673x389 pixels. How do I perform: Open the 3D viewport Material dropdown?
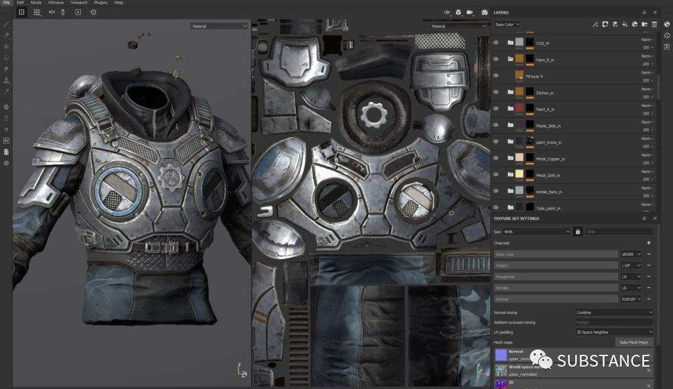[x=219, y=26]
